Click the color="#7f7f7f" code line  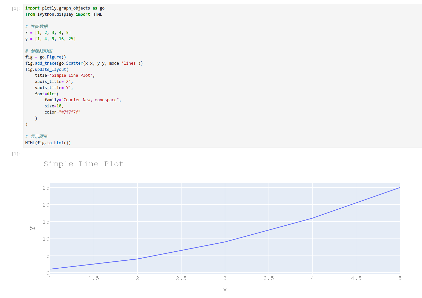pos(63,112)
